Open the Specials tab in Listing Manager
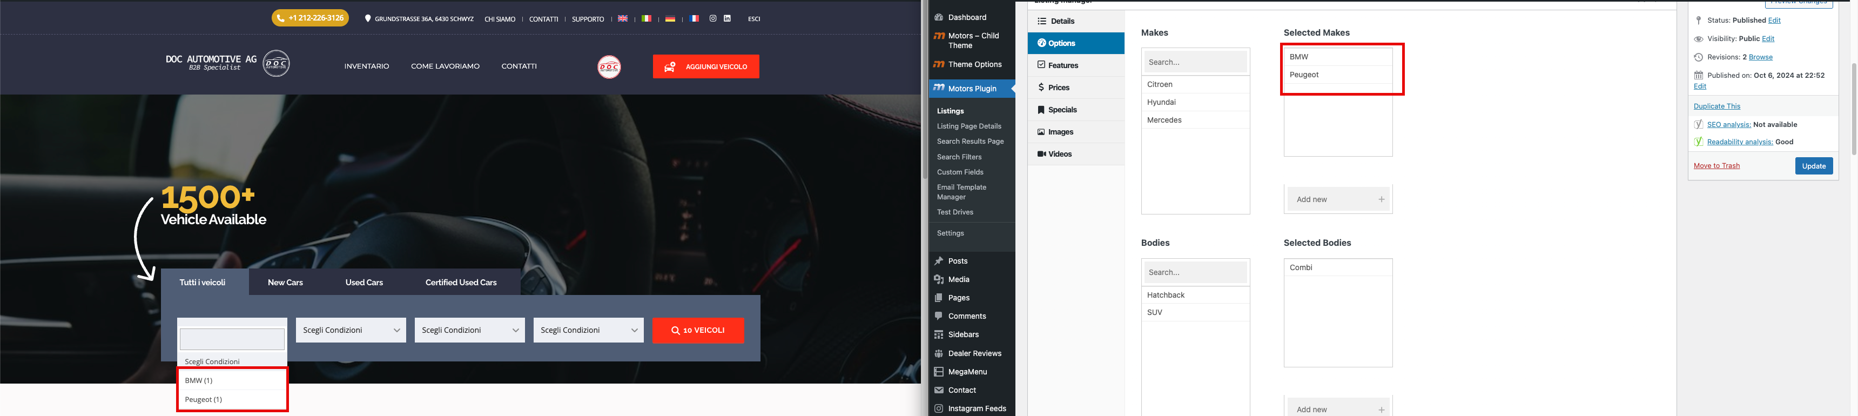Viewport: 1858px width, 416px height. coord(1075,110)
